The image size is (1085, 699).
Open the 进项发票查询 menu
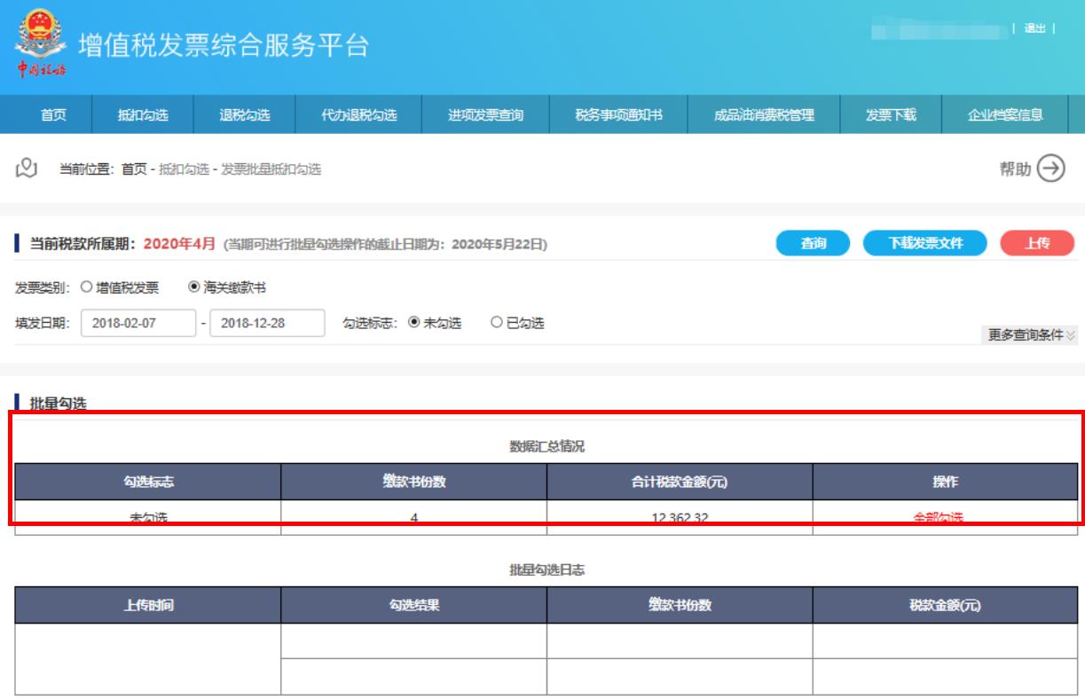click(485, 114)
